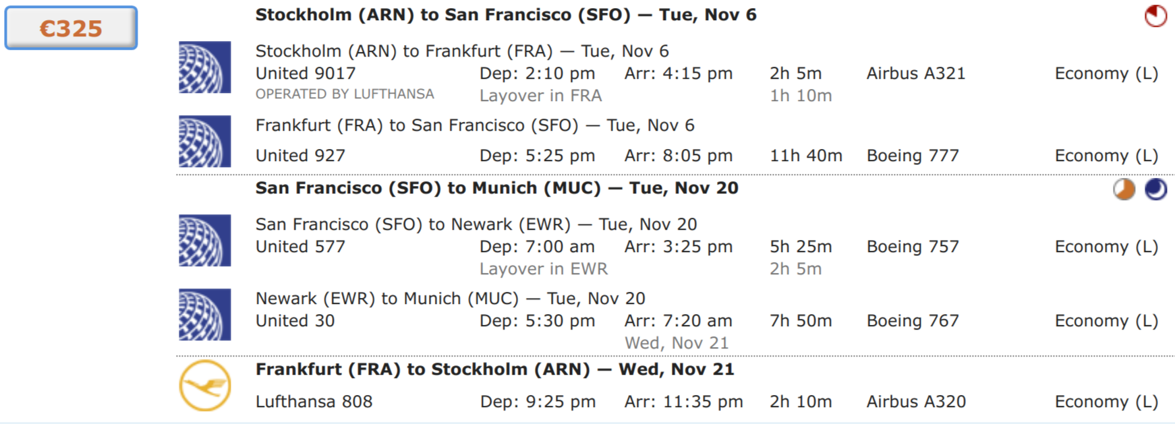This screenshot has width=1175, height=424.
Task: Click the Operated by Lufthansa text
Action: [x=345, y=94]
